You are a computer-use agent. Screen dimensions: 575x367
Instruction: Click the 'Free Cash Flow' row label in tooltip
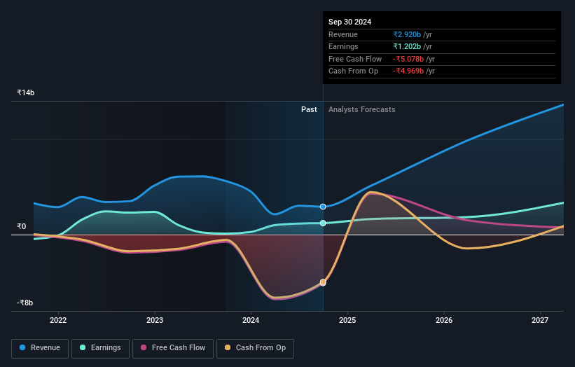point(355,59)
